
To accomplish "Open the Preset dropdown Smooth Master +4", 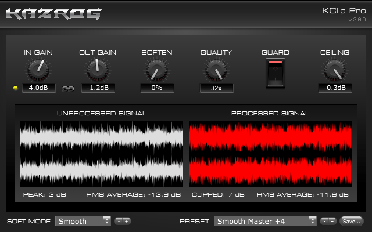I will [265, 221].
